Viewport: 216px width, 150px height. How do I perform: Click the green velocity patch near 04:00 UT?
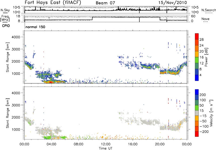coord(47,138)
